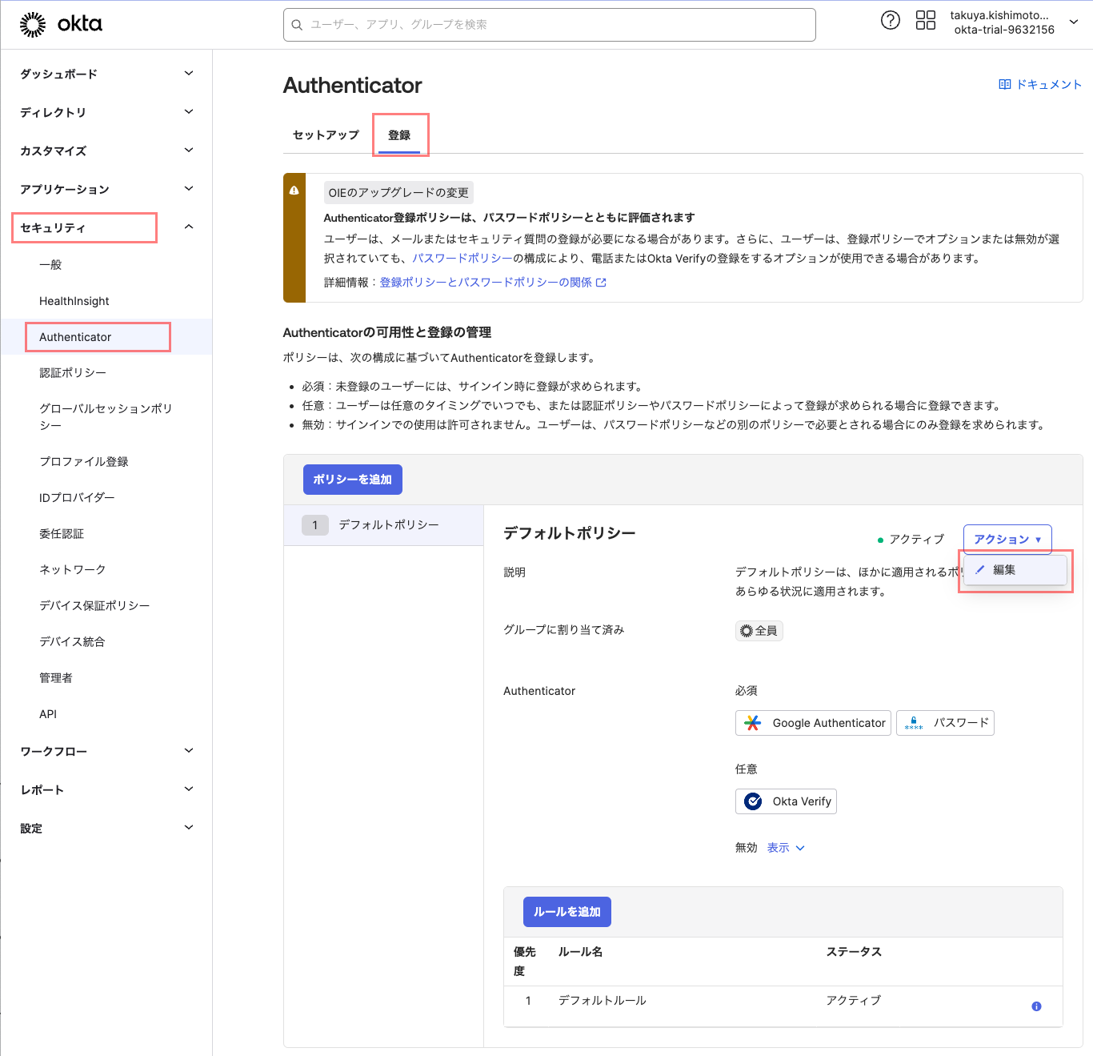Click the ドキュメント book icon link

point(1039,84)
